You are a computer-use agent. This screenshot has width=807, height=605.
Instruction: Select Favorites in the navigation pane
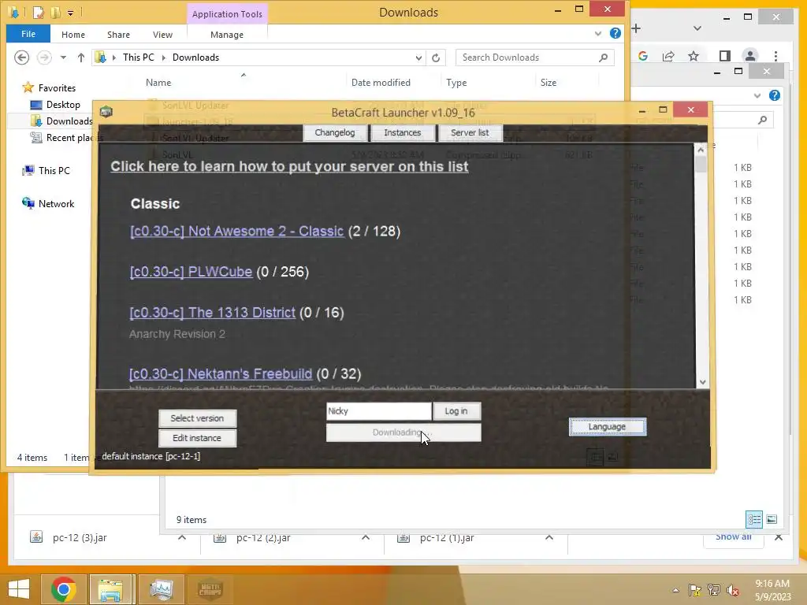[x=57, y=88]
